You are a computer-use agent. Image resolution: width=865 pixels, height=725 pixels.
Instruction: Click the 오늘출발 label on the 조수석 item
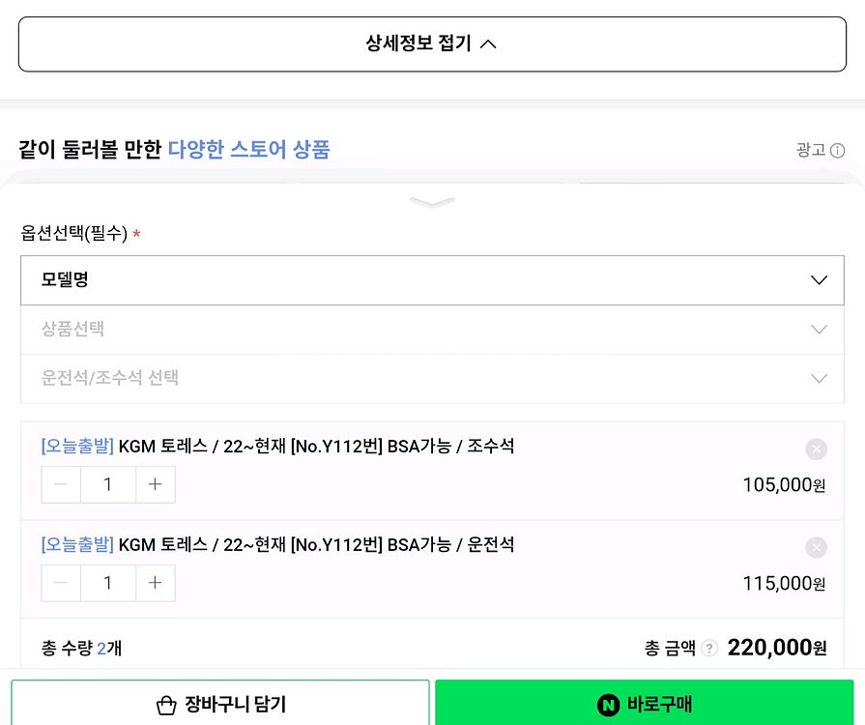point(77,447)
